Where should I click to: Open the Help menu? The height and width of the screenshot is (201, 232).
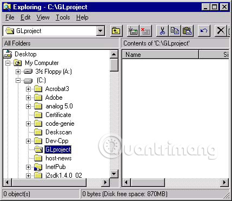(82, 17)
